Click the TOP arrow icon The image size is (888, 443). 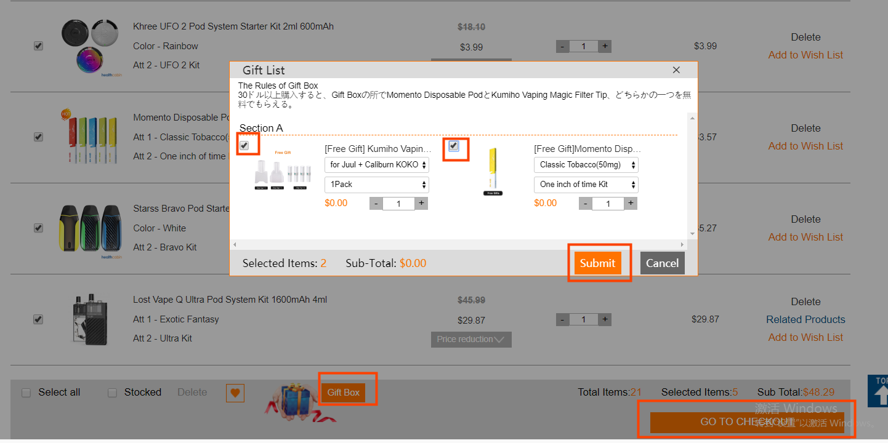pyautogui.click(x=878, y=391)
